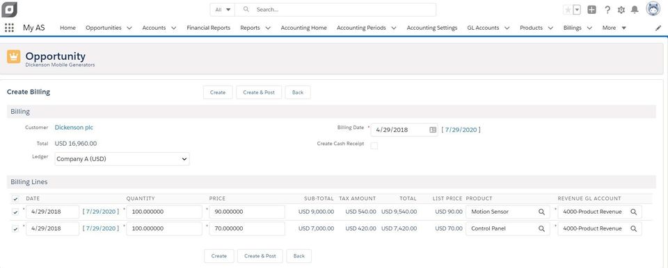Click the quantity field in Control Panel row
This screenshot has height=268, width=668.
point(164,228)
